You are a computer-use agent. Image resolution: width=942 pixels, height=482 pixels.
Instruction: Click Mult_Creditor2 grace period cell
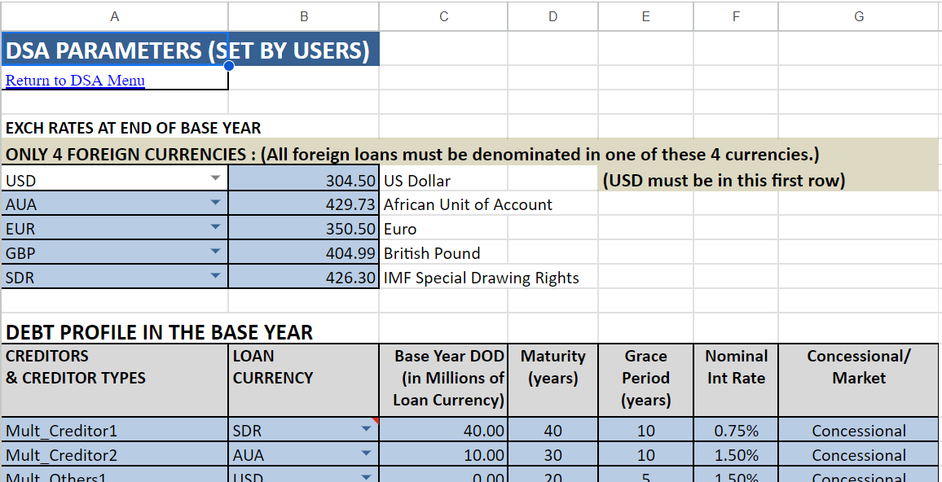point(646,455)
